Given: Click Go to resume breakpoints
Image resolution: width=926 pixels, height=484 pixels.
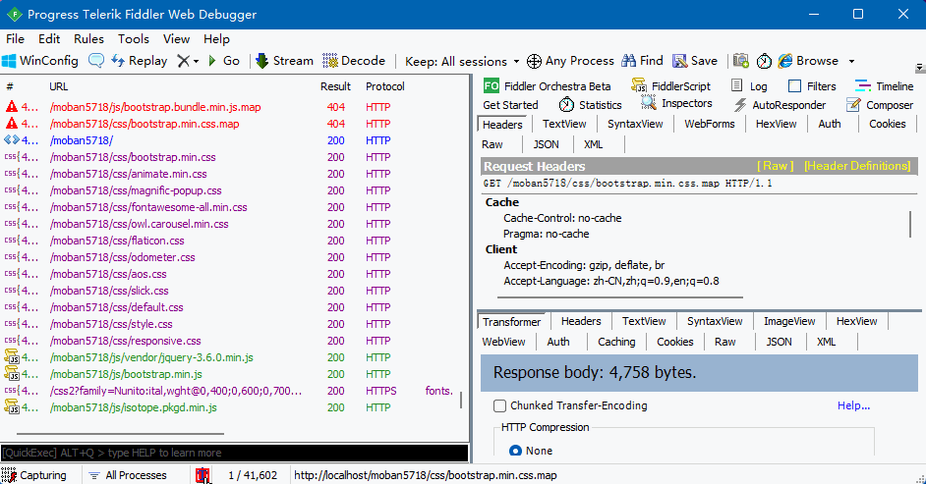Looking at the screenshot, I should [224, 61].
